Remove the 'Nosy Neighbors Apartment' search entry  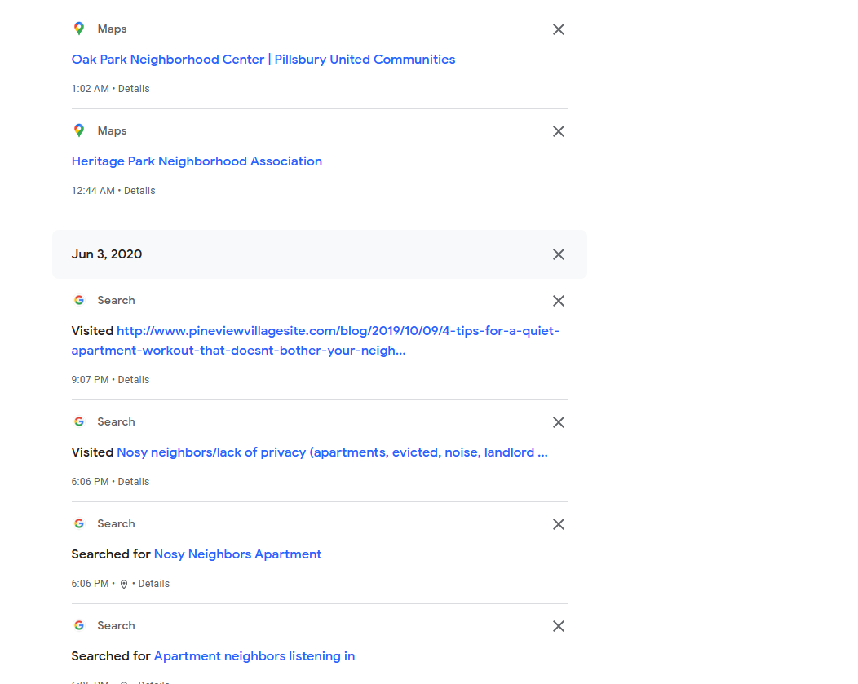tap(559, 524)
